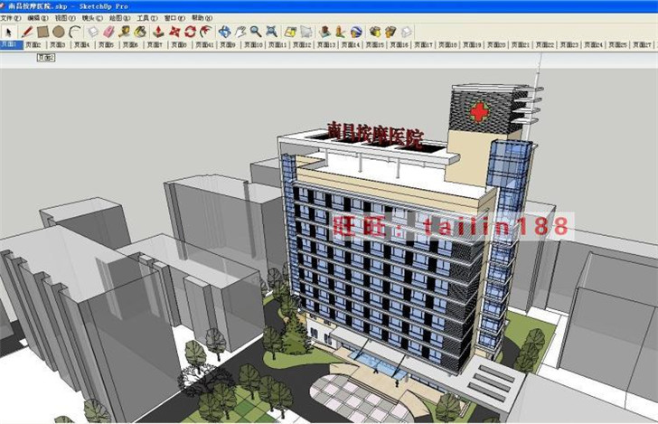The height and width of the screenshot is (424, 658).
Task: Show the 页面7 scene tab
Action: coord(155,44)
